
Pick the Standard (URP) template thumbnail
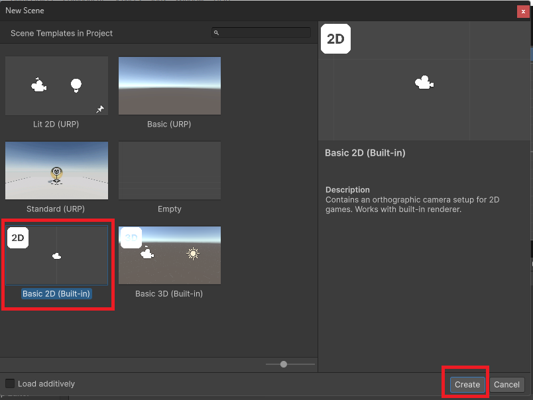(56, 170)
